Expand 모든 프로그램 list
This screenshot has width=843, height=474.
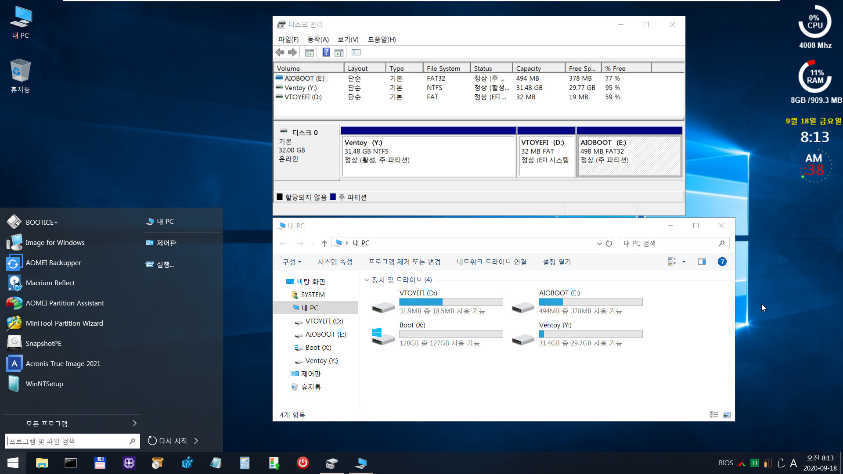point(72,424)
